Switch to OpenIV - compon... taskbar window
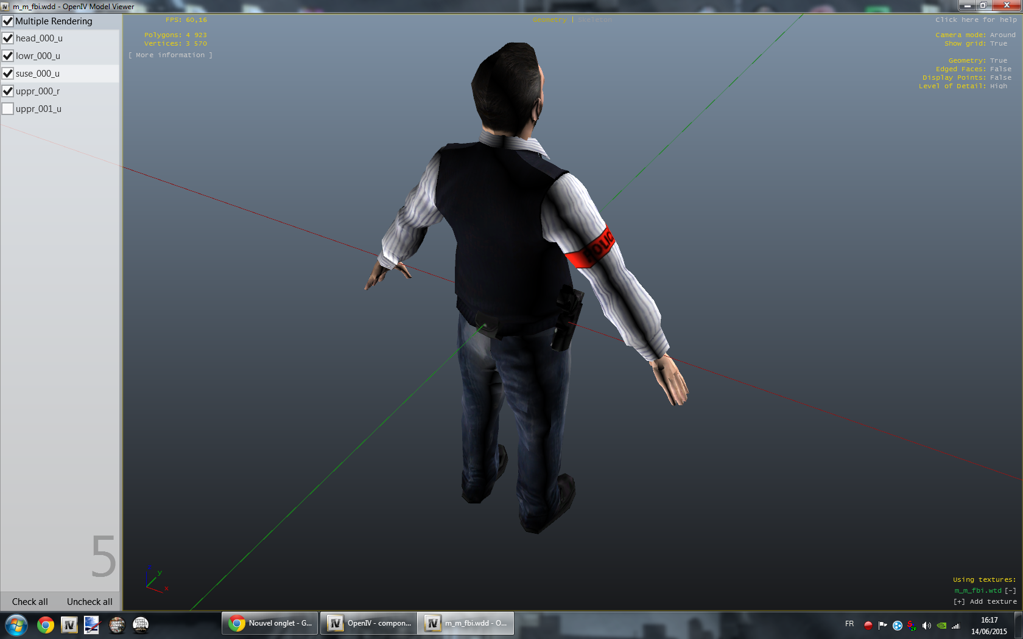This screenshot has width=1023, height=639. pyautogui.click(x=369, y=624)
